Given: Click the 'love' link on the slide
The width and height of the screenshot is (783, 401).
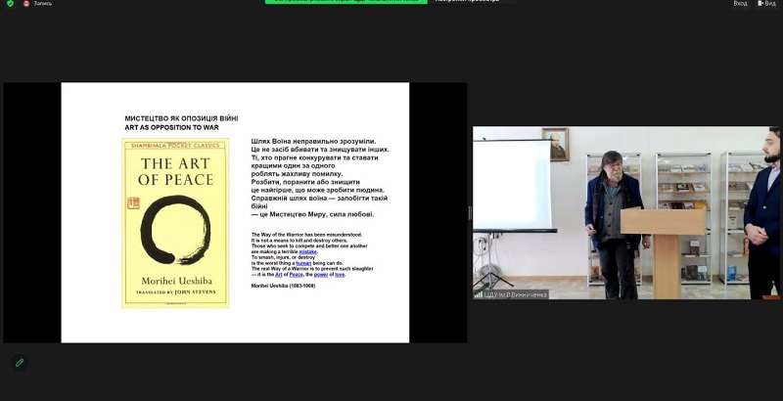Looking at the screenshot, I should 340,275.
